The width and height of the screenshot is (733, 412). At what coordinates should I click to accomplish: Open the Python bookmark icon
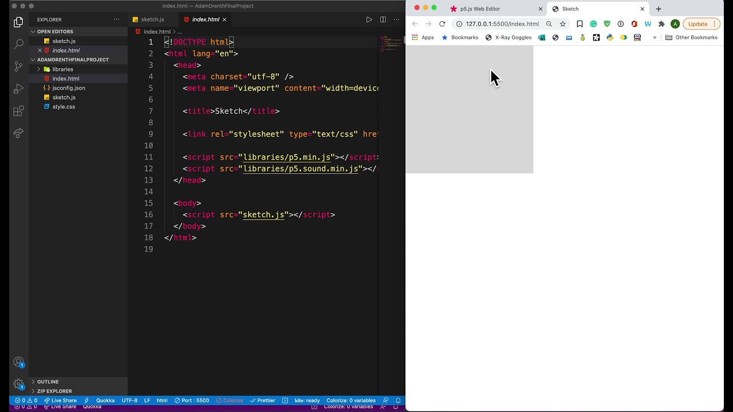[610, 38]
